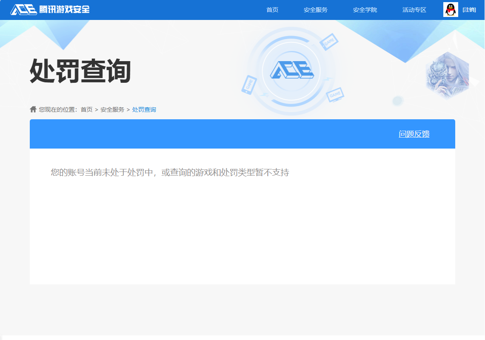Click the 处罚查询 page title

(x=81, y=70)
